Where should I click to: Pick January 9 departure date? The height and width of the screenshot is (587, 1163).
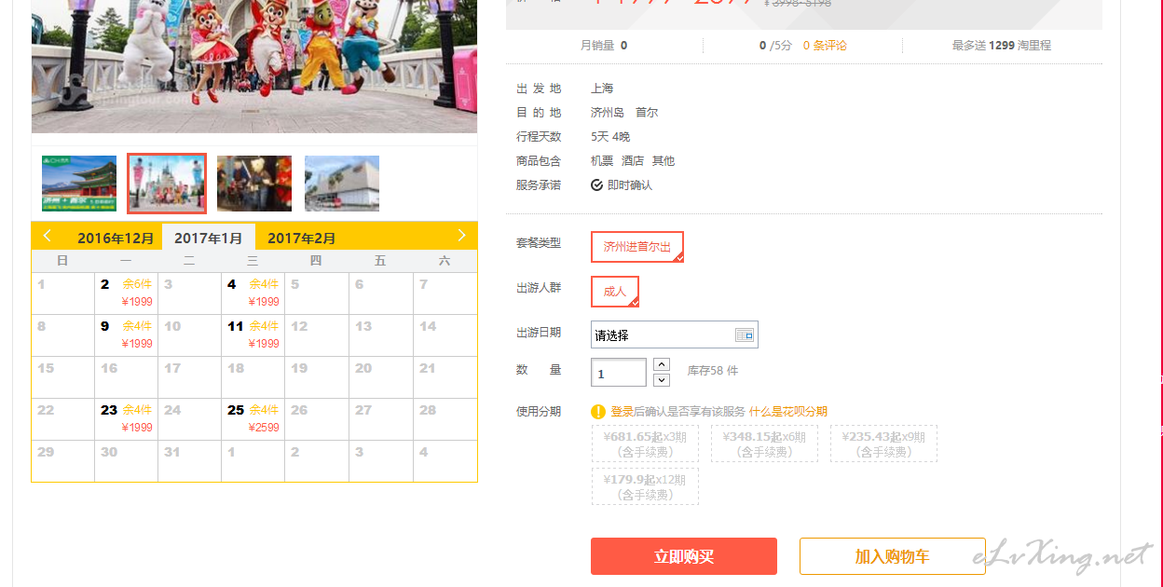coord(126,334)
